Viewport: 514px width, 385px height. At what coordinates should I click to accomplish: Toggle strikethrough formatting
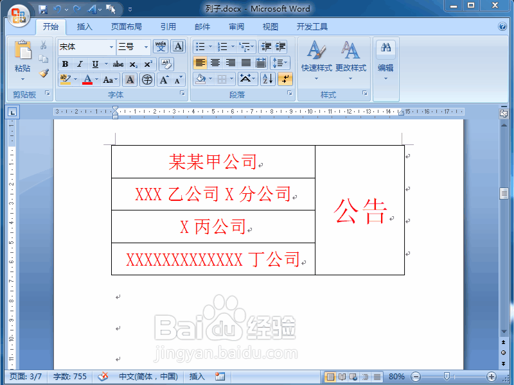point(118,64)
